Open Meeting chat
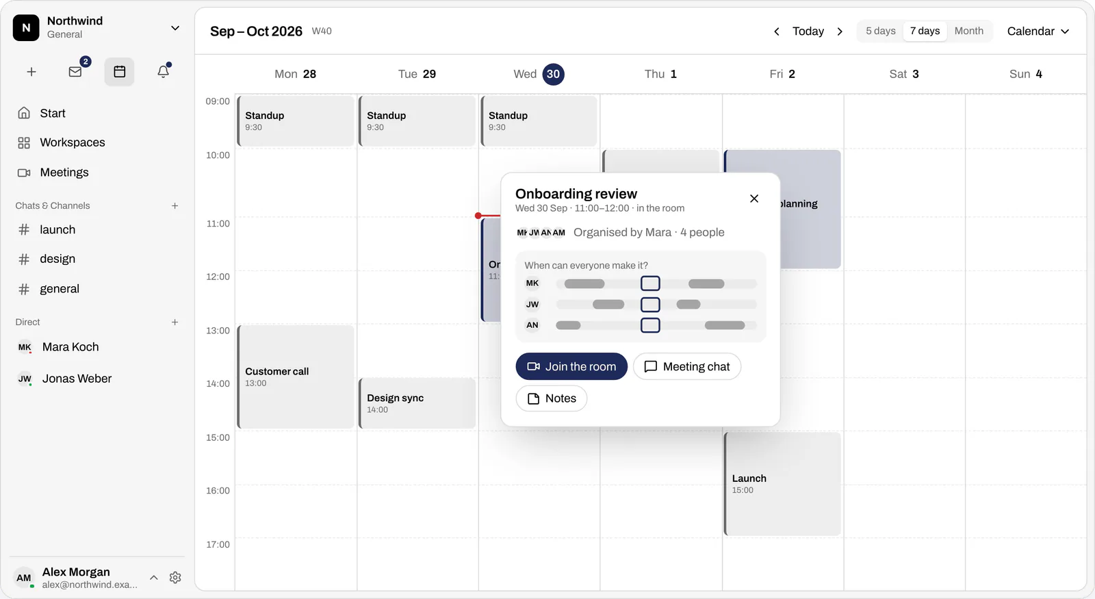This screenshot has height=599, width=1095. pyautogui.click(x=687, y=367)
